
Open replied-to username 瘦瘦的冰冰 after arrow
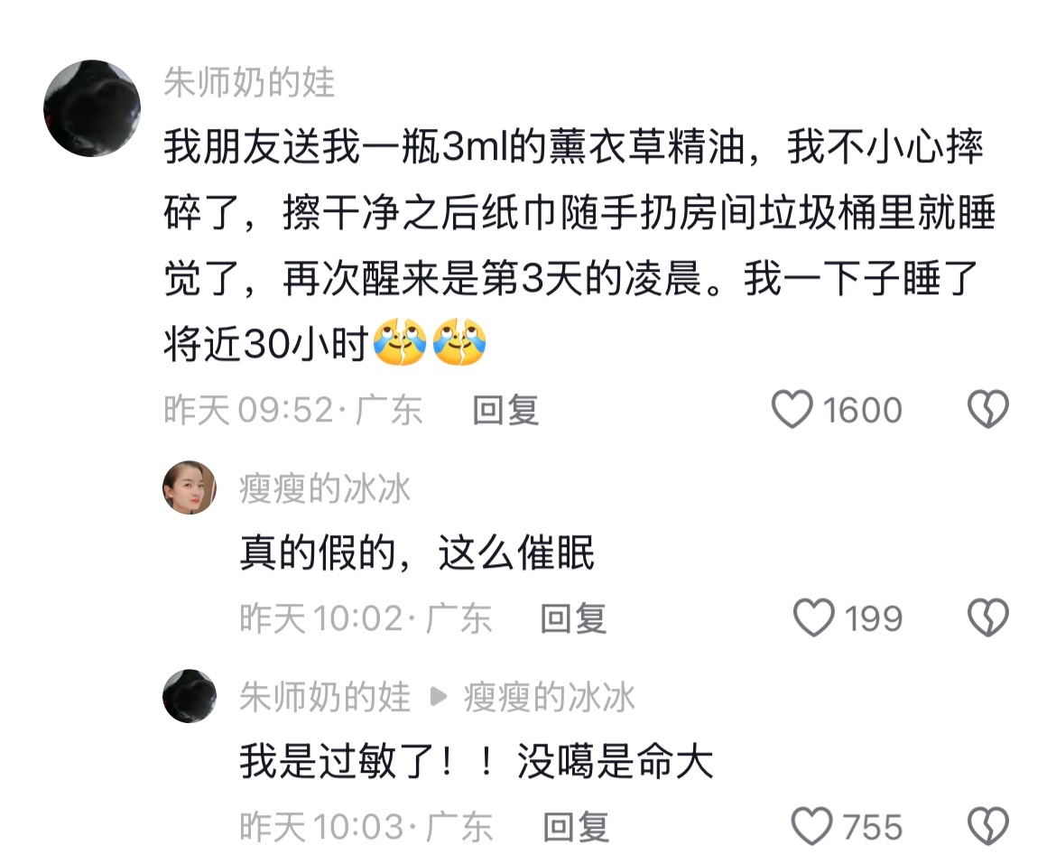pyautogui.click(x=549, y=697)
